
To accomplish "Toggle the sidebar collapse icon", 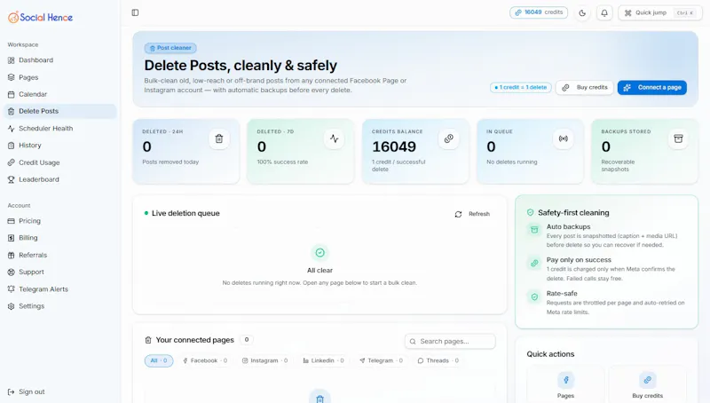I will (x=135, y=12).
